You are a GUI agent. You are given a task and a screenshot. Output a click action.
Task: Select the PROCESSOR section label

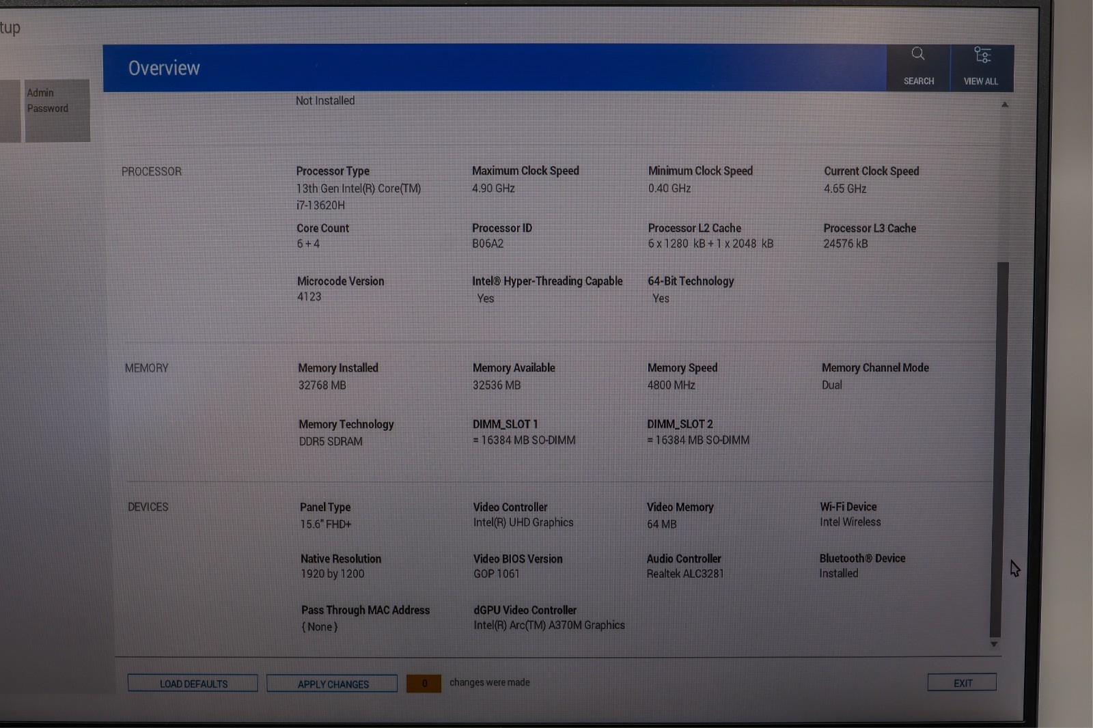[152, 171]
